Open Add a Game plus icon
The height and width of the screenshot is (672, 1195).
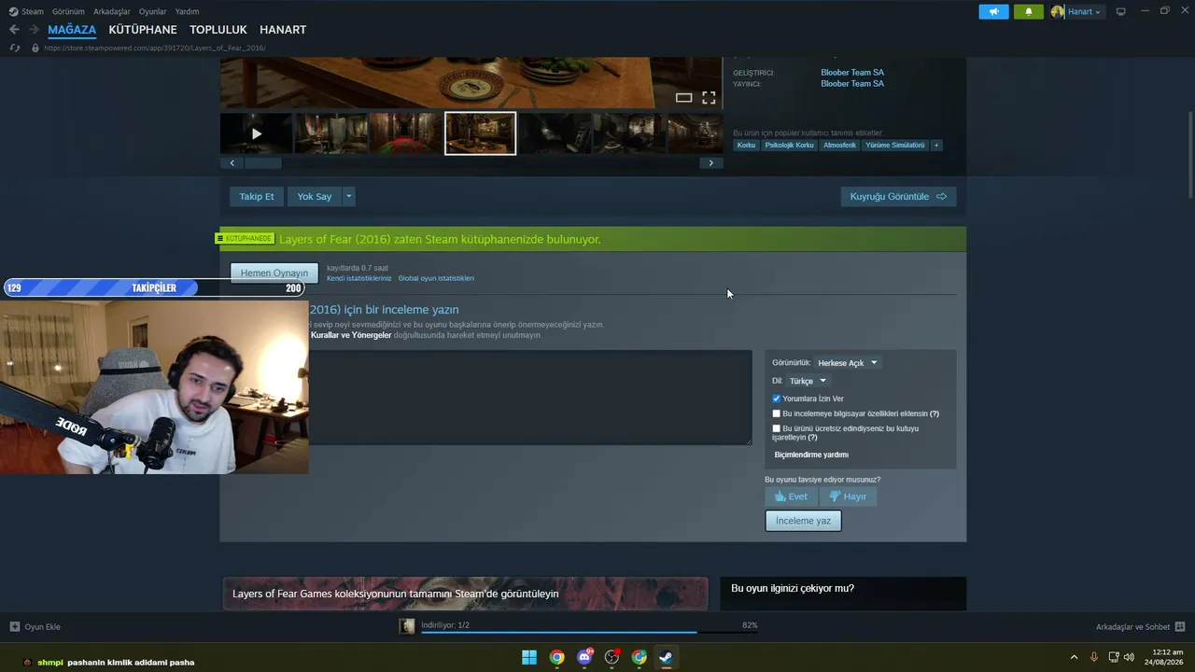click(14, 626)
